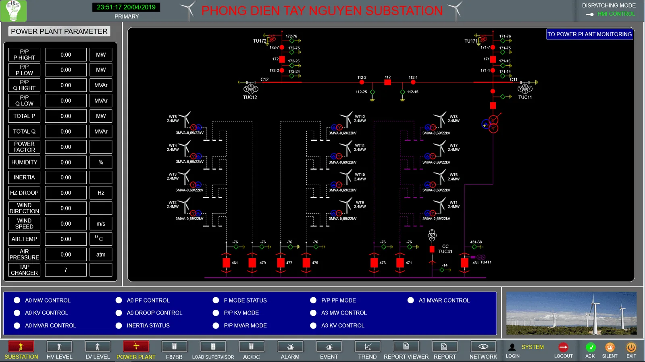Select A0 KV CONTROL indicator

[17, 313]
